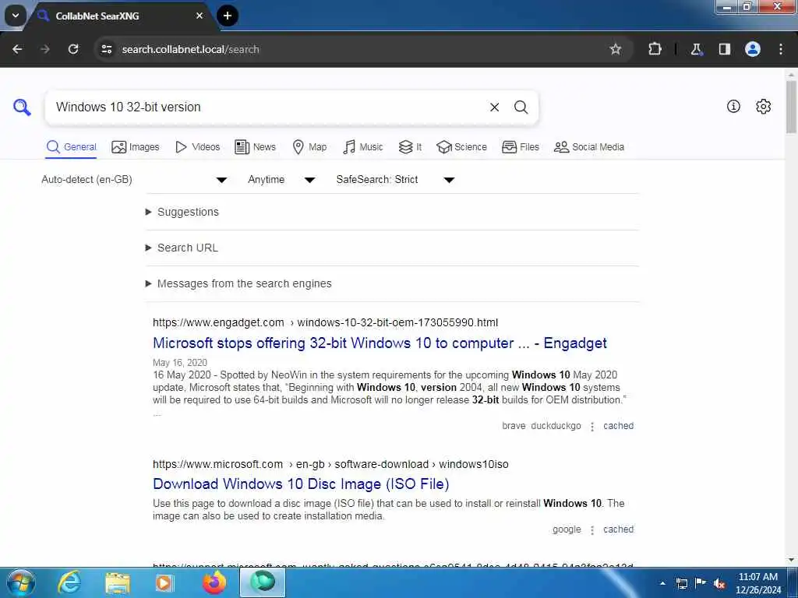Image resolution: width=798 pixels, height=598 pixels.
Task: Toggle the browser side panel
Action: 724,49
